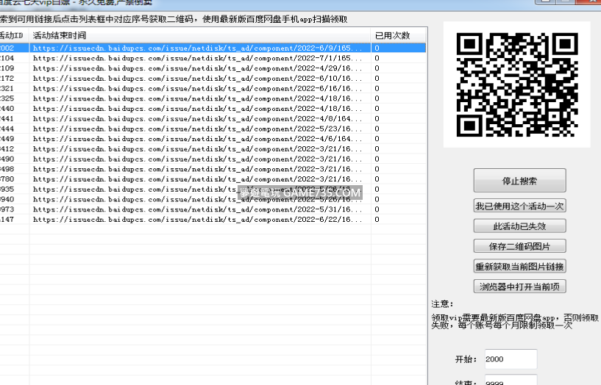Open current item with 浏览器中打开当前项
601x385 pixels.
(519, 287)
